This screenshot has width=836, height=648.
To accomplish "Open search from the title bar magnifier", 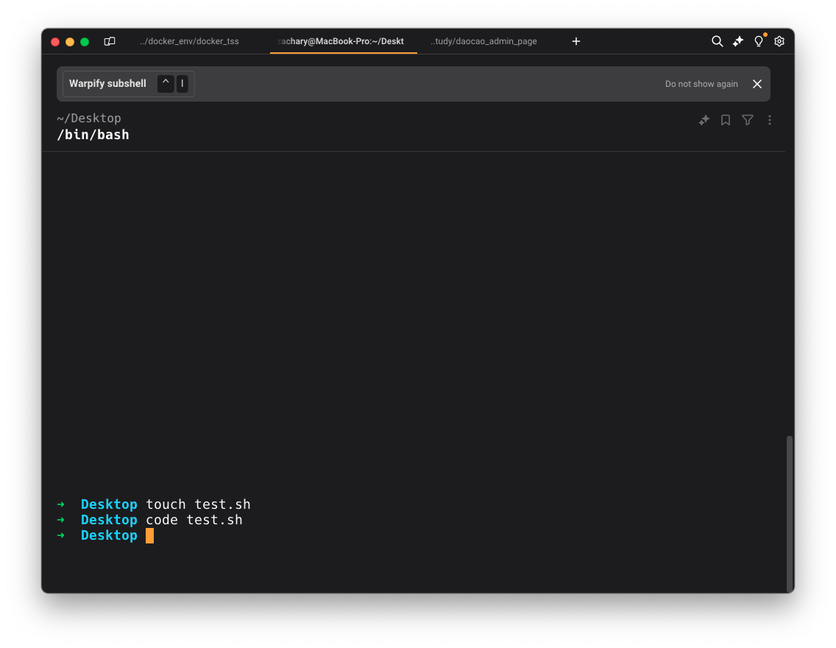I will click(717, 41).
